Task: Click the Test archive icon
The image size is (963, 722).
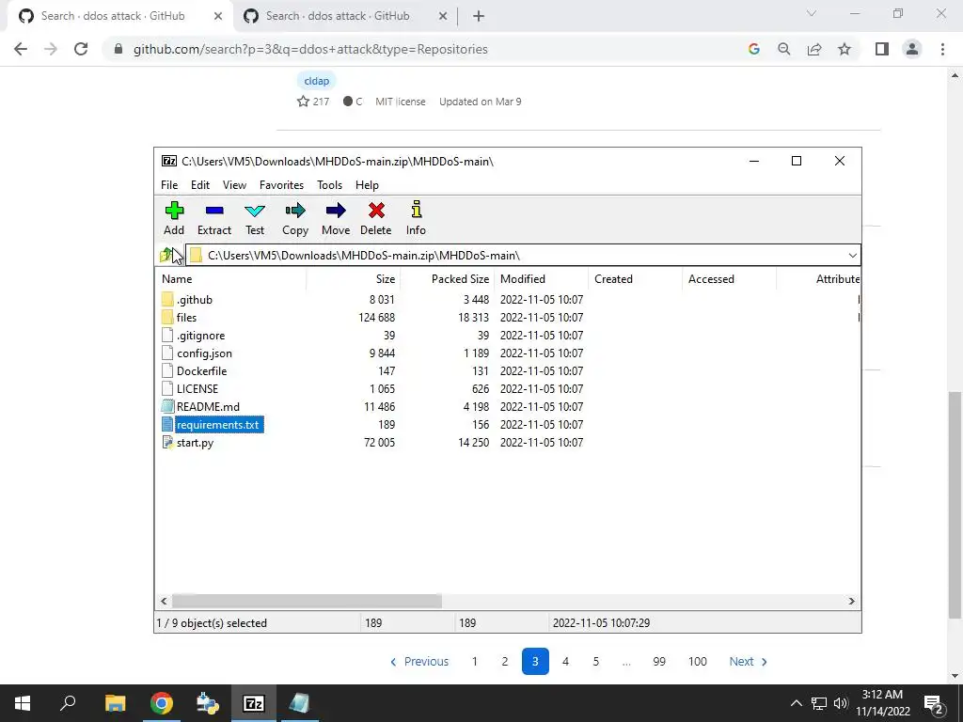Action: click(255, 212)
